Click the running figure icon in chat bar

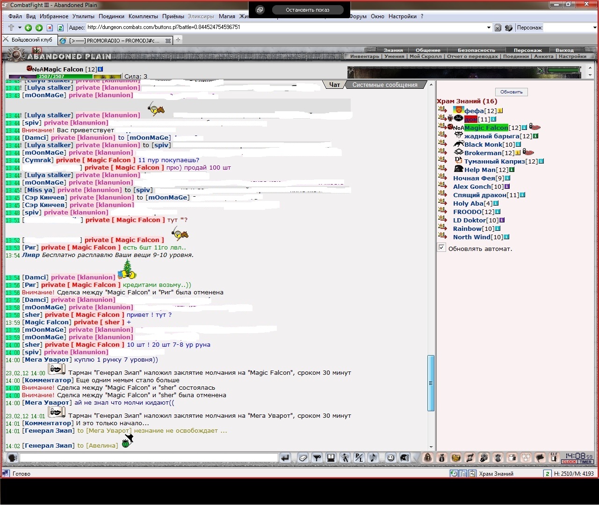click(345, 458)
